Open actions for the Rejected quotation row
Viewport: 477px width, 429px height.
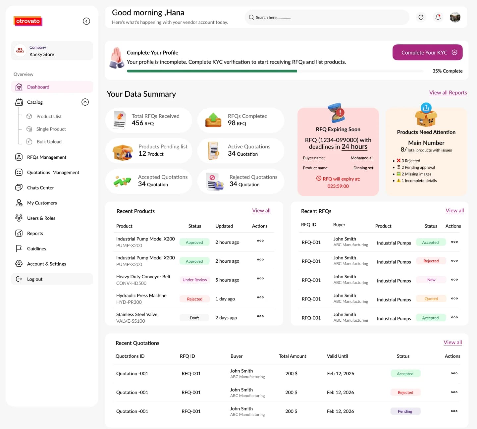click(x=454, y=392)
